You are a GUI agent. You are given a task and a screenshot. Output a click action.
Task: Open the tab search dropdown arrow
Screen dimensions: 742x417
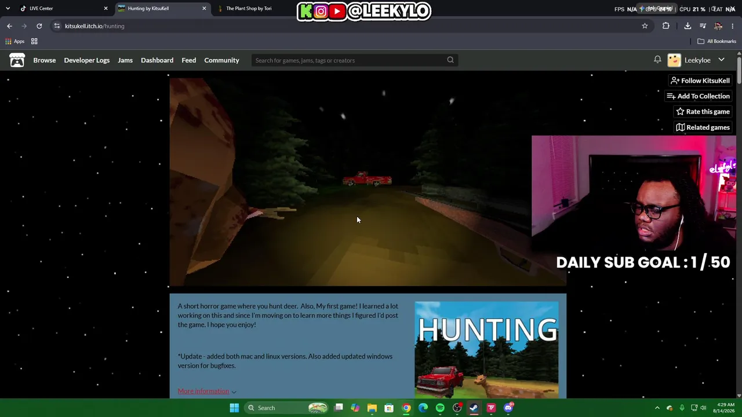(x=8, y=9)
